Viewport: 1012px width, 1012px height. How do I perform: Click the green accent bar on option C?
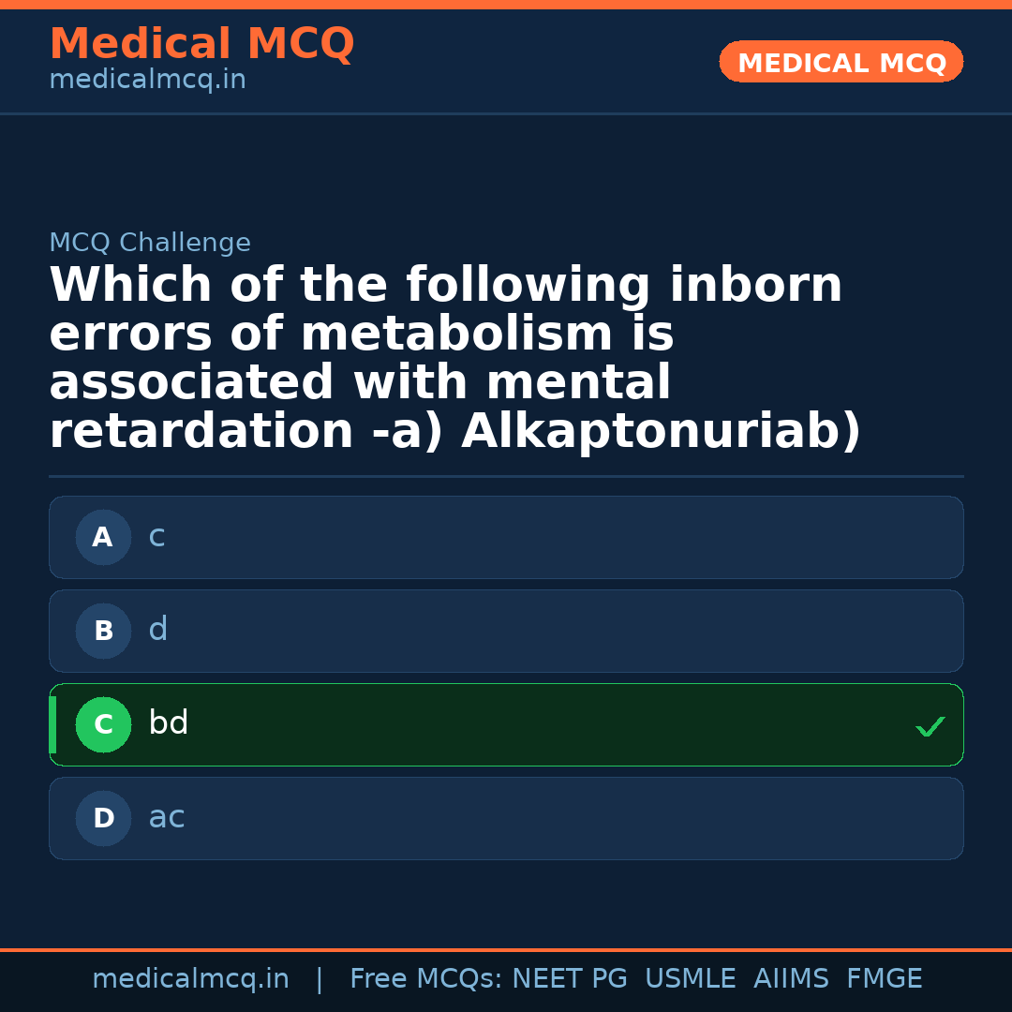pos(52,724)
